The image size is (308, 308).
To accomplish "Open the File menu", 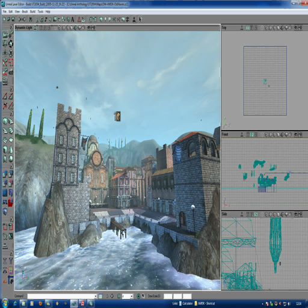I will click(x=4, y=11).
